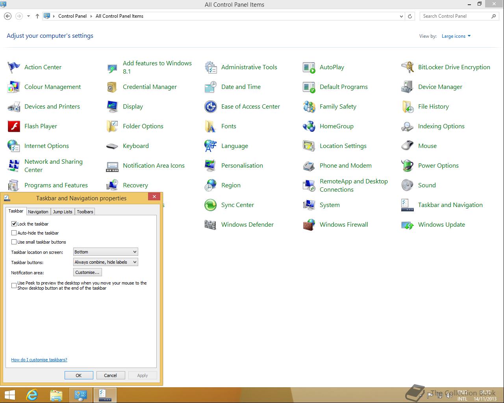Viewport: 504px width, 403px height.
Task: Enable Auto-hide the taskbar checkbox
Action: pos(14,233)
